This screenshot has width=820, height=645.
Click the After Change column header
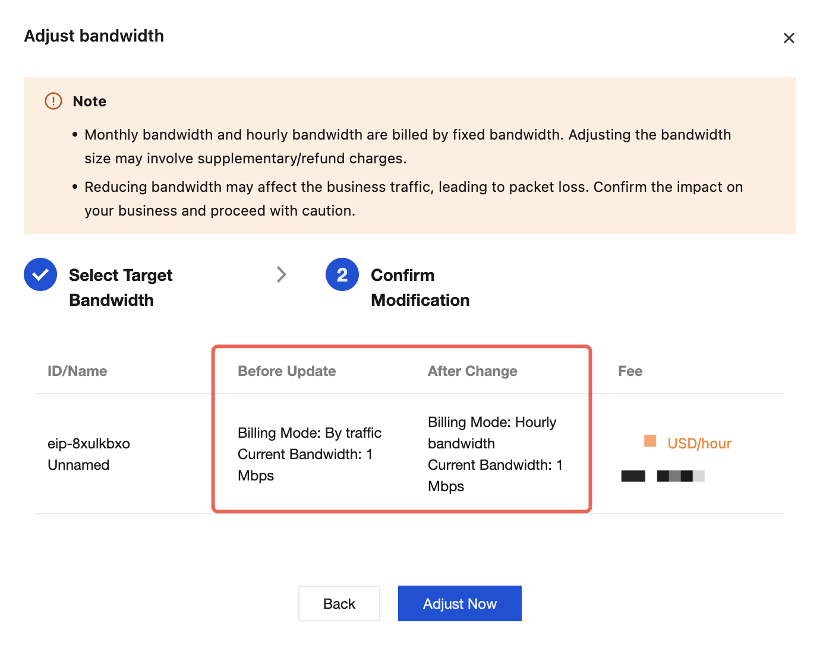(x=472, y=371)
